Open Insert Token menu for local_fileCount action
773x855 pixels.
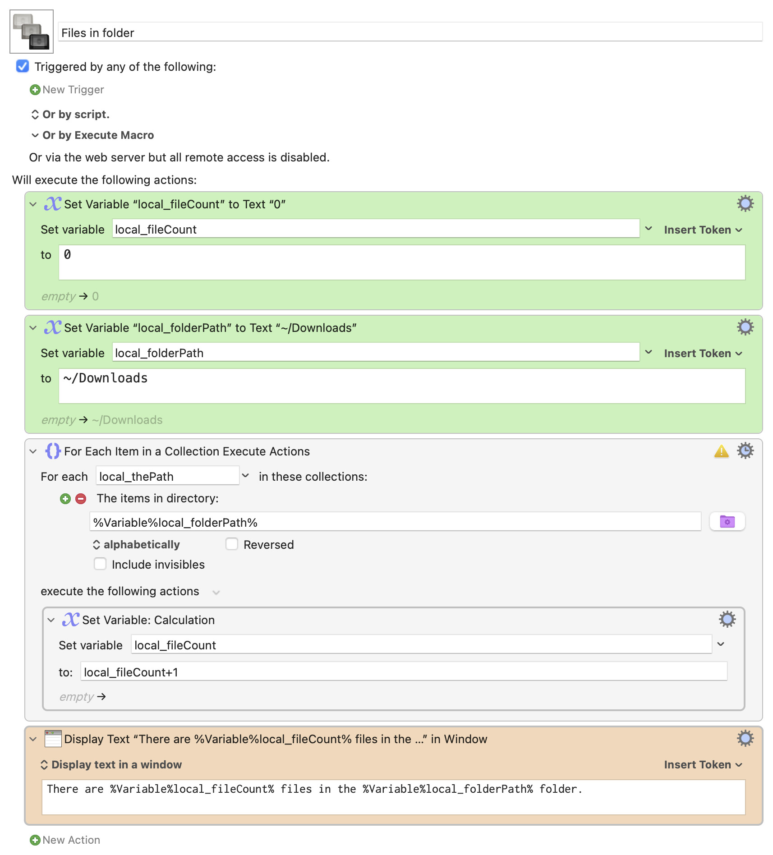click(x=703, y=230)
